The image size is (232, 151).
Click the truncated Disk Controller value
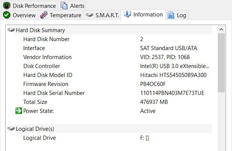pyautogui.click(x=174, y=66)
